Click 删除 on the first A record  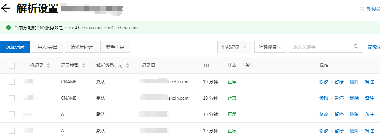click(x=354, y=114)
